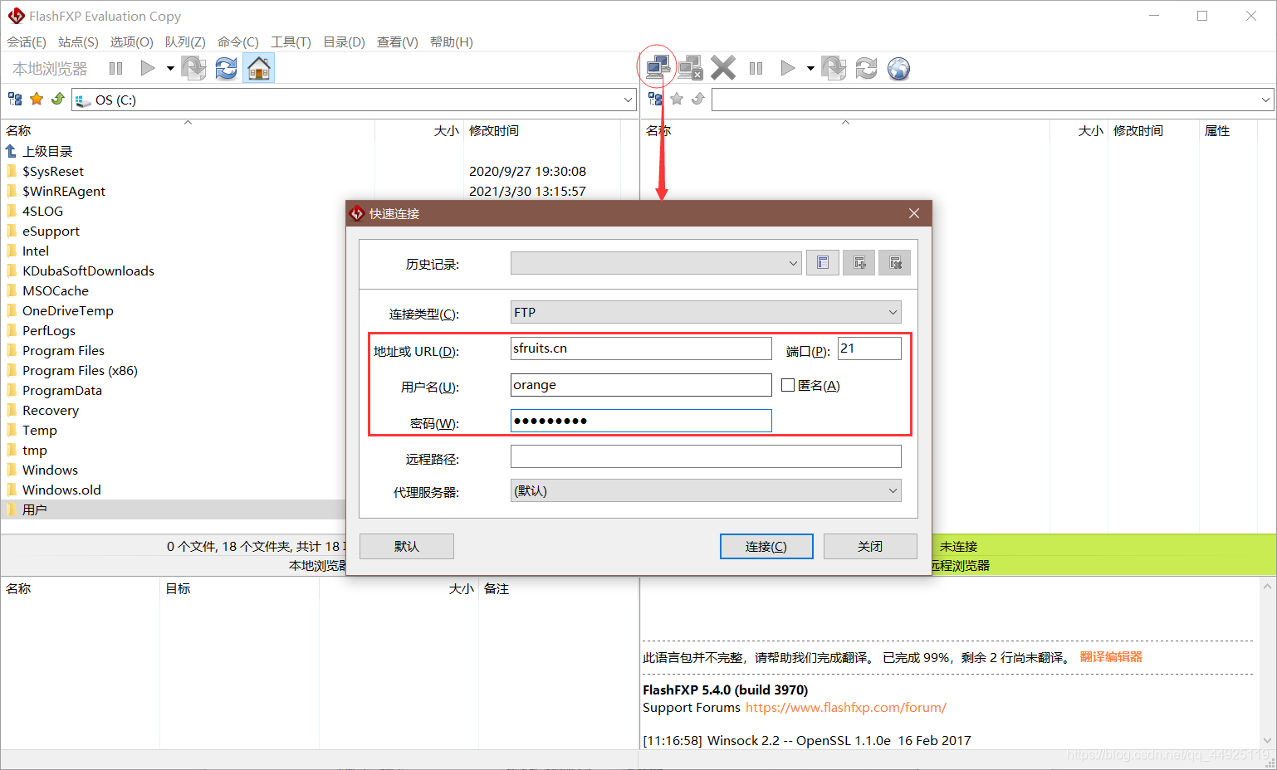
Task: Sort local list by 修改时间 column
Action: click(494, 130)
